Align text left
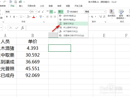 coord(48,17)
